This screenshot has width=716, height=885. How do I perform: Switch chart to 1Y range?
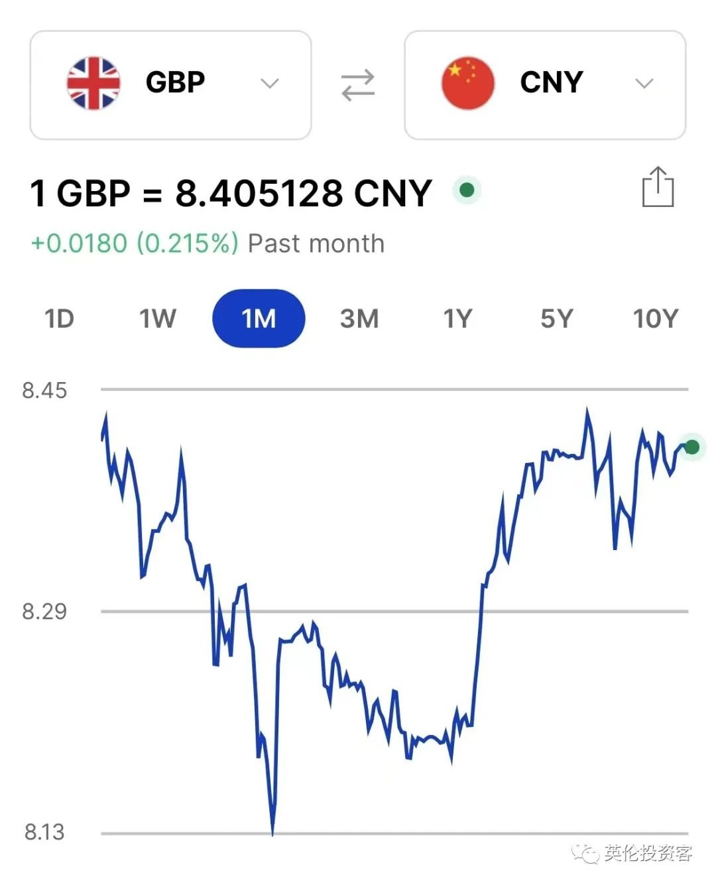coord(457,318)
